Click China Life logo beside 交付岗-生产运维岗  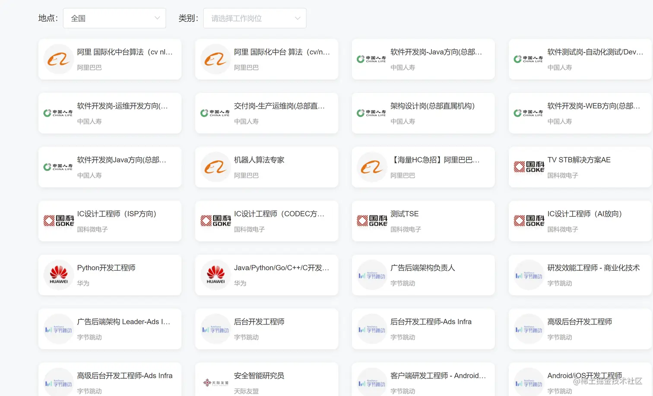(216, 113)
